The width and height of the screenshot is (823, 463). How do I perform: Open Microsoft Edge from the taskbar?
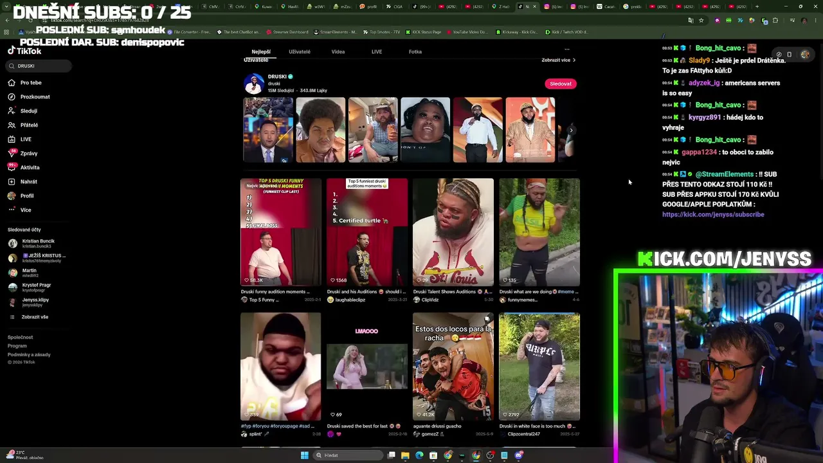419,455
